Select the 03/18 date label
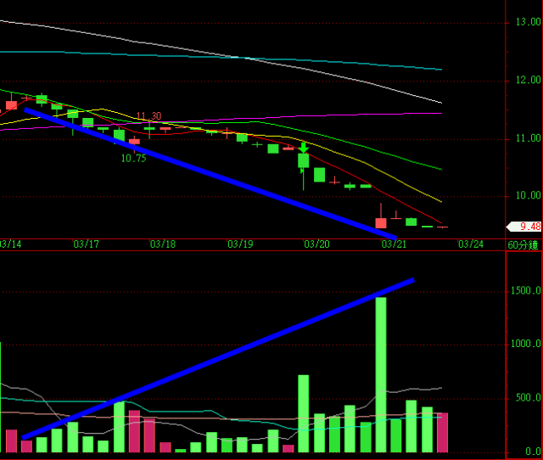Screen dimensions: 543x460 coord(163,244)
